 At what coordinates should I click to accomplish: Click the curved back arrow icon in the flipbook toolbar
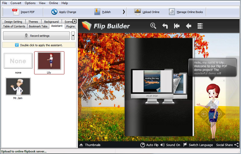165,26
